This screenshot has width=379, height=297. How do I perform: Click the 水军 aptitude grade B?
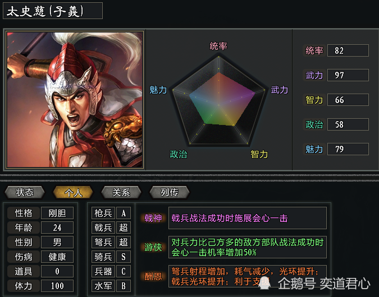[x=124, y=286]
